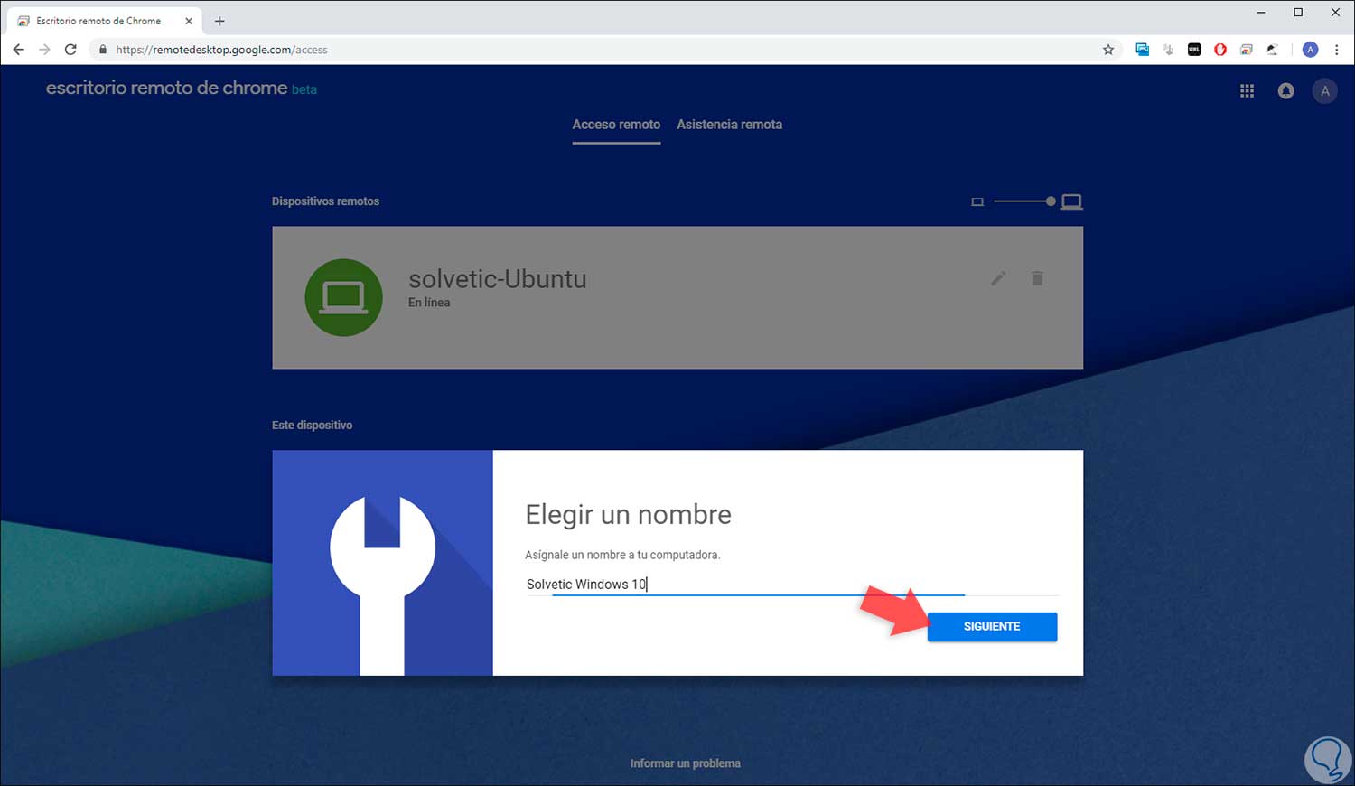
Task: Follow the Informar un problema link
Action: [685, 763]
